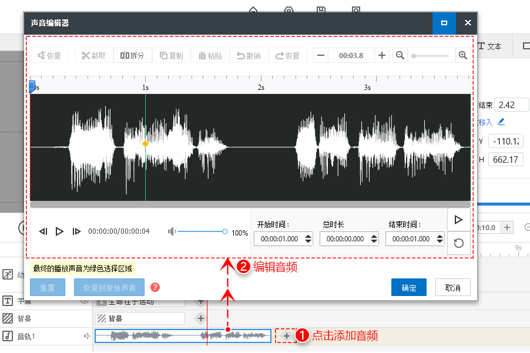The height and width of the screenshot is (353, 530).
Task: Zoom in on the waveform with magnifier plus
Action: coord(463,55)
